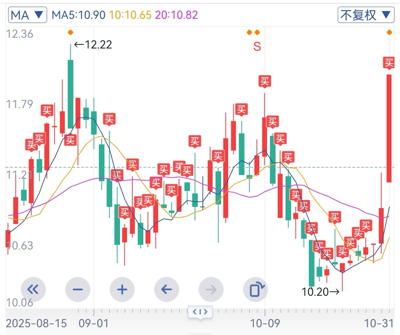Viewport: 400px width, 335px height.
Task: Click the 10-09 date label on axis
Action: [x=265, y=323]
